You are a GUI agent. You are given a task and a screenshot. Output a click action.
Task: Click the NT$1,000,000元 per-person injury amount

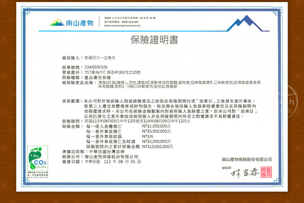click(156, 126)
